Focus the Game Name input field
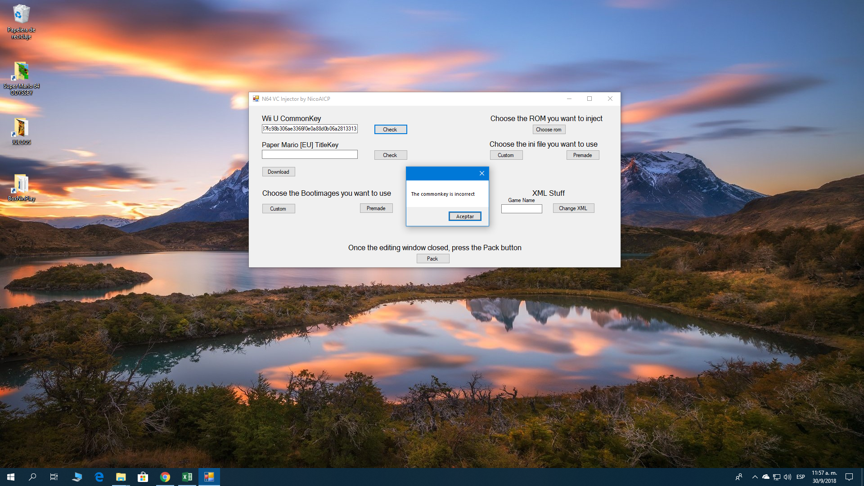 click(522, 209)
